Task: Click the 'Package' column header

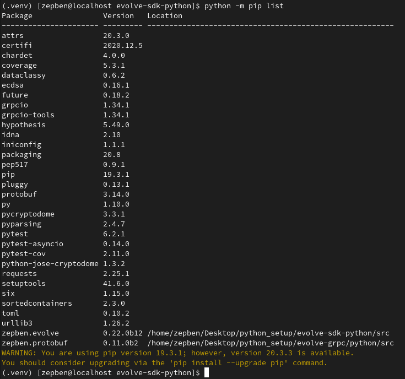Action: click(x=17, y=15)
